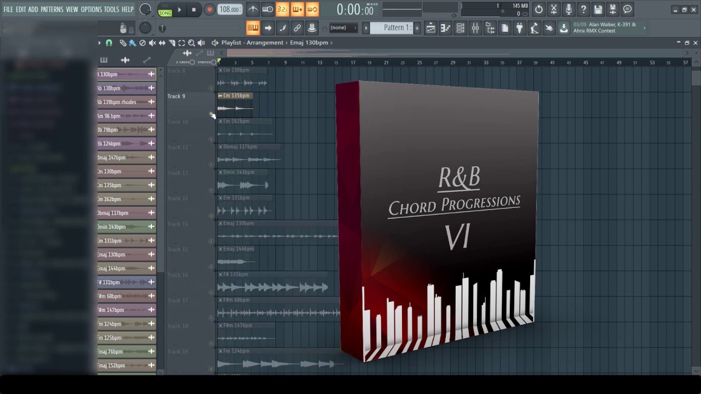Open the chat speech bubble icon
Screen dimensions: 701x394
pyautogui.click(x=628, y=9)
